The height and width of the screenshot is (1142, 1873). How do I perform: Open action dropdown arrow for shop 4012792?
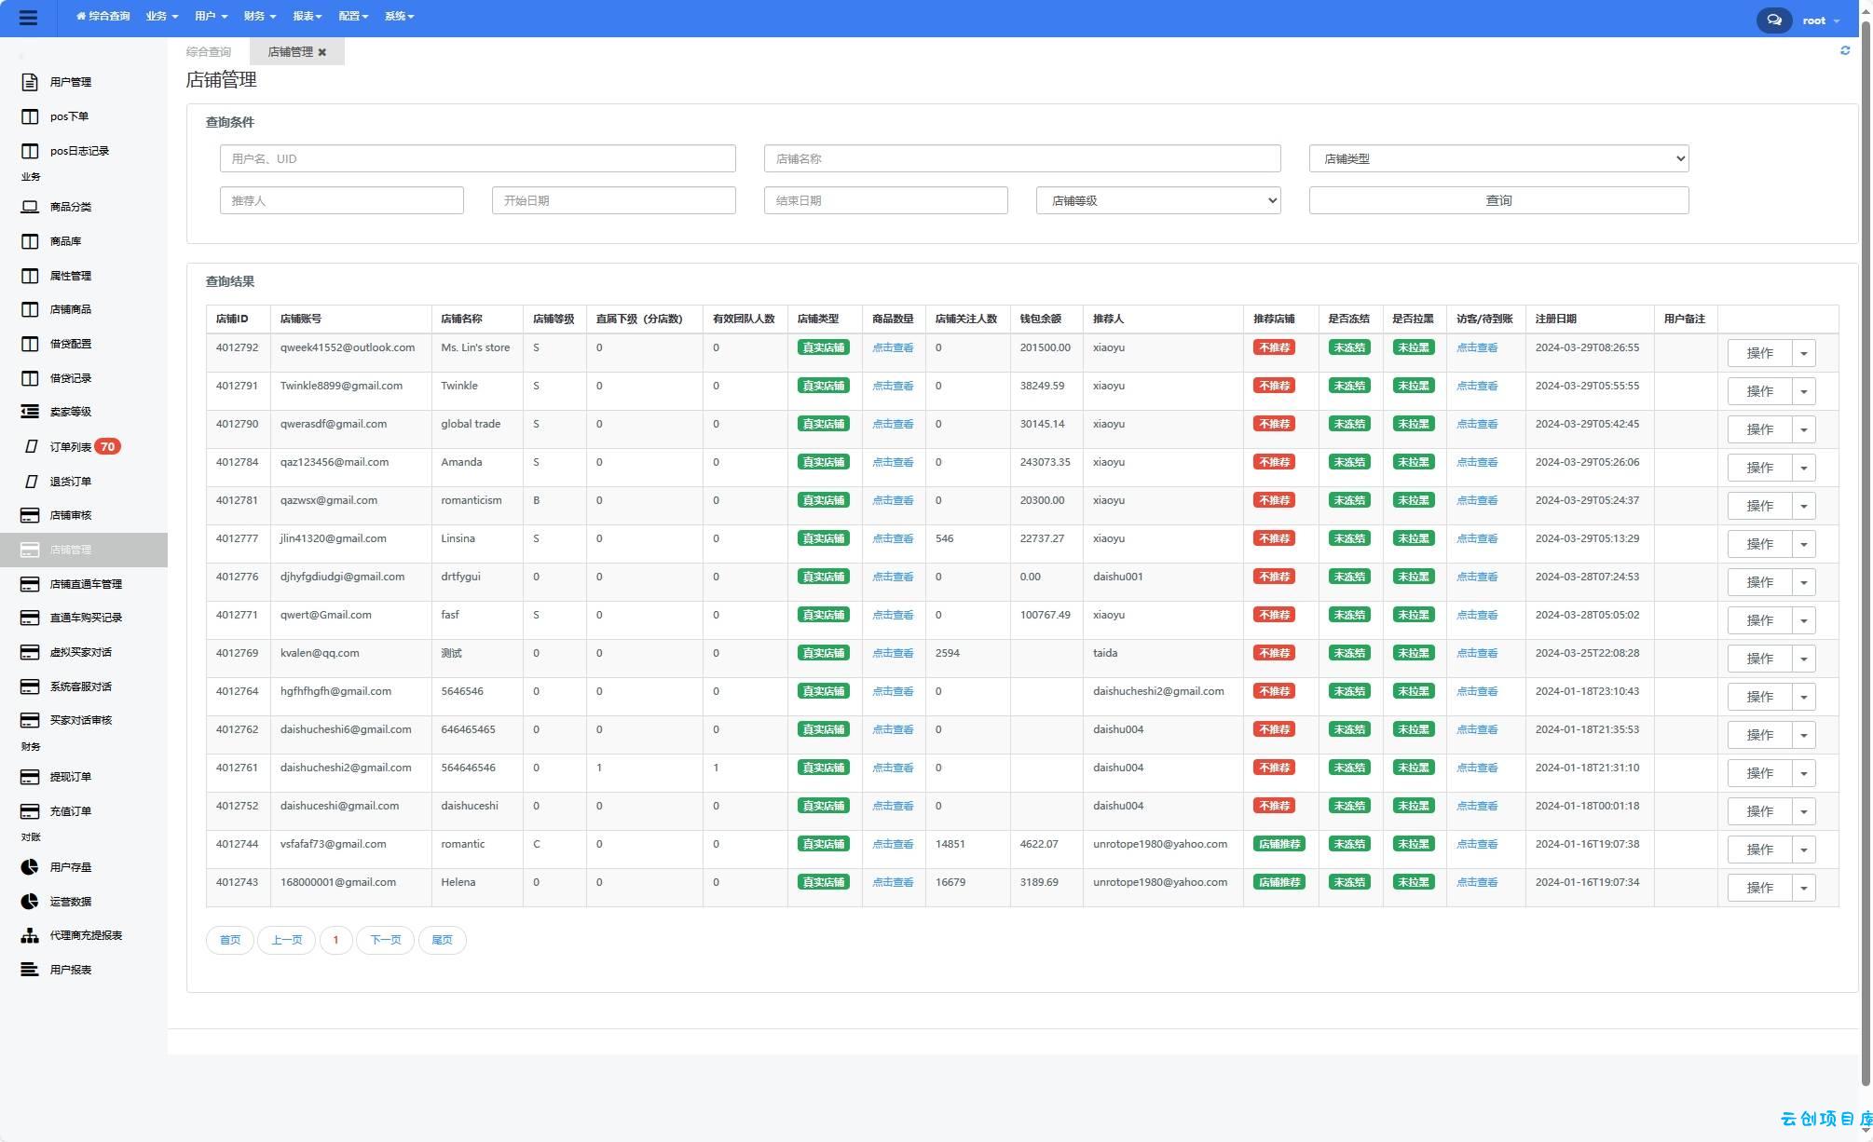click(x=1804, y=353)
